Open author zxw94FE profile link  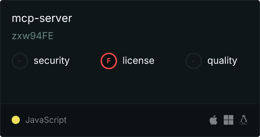point(32,36)
